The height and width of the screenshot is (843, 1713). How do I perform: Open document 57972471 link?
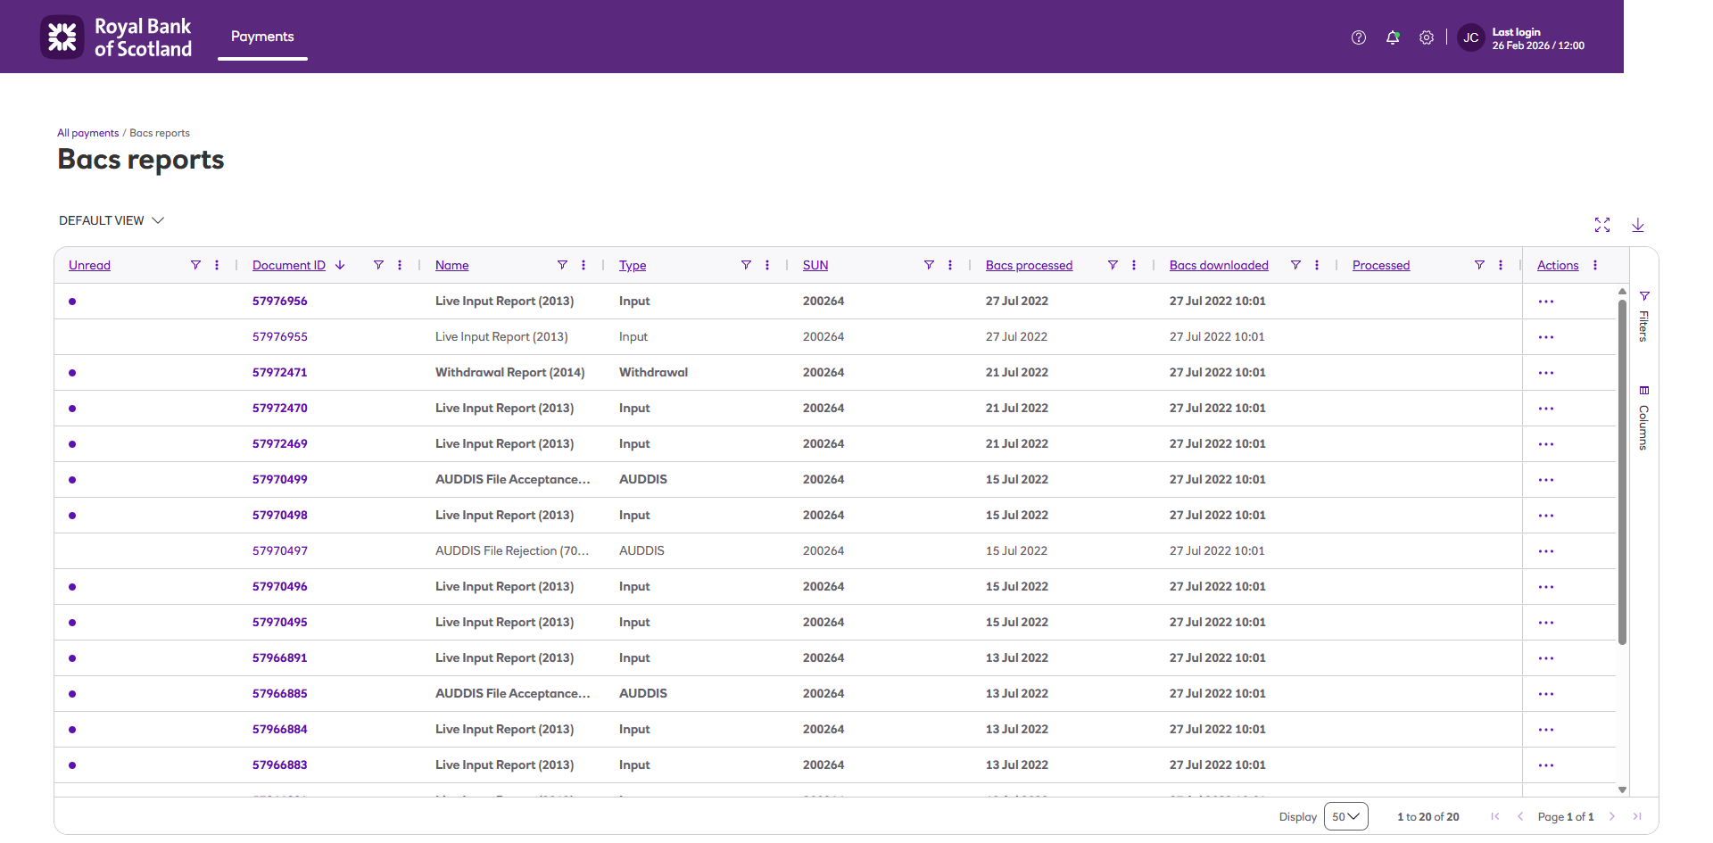click(279, 372)
